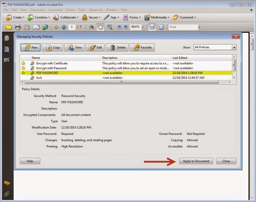Viewport: 256px width, 202px height.
Task: Select the lock policy row
Action: (126, 78)
